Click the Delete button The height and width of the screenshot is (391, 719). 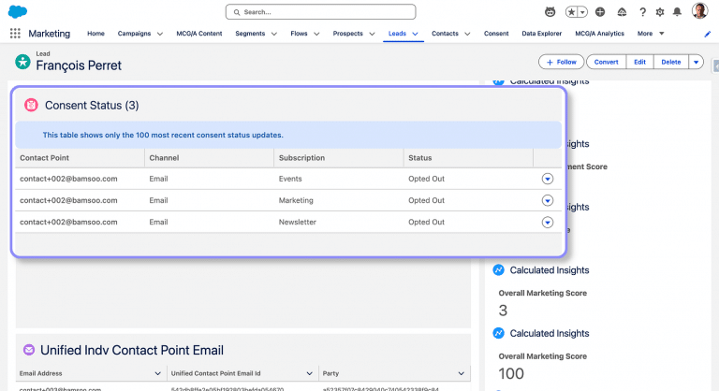point(671,62)
